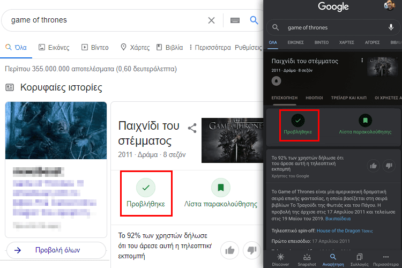Open the House of the Dragon link
This screenshot has width=402, height=268.
(338, 231)
